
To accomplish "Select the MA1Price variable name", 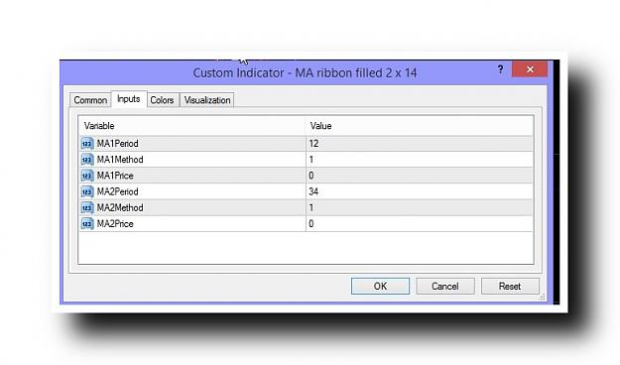I will 115,176.
